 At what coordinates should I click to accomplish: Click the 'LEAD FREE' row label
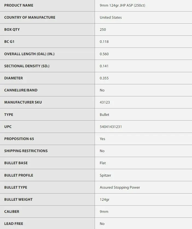point(14,224)
